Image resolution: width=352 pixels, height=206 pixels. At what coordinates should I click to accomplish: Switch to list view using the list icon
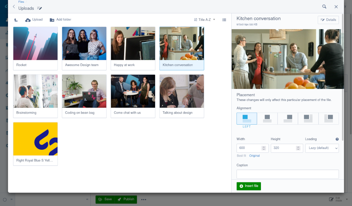tap(224, 20)
